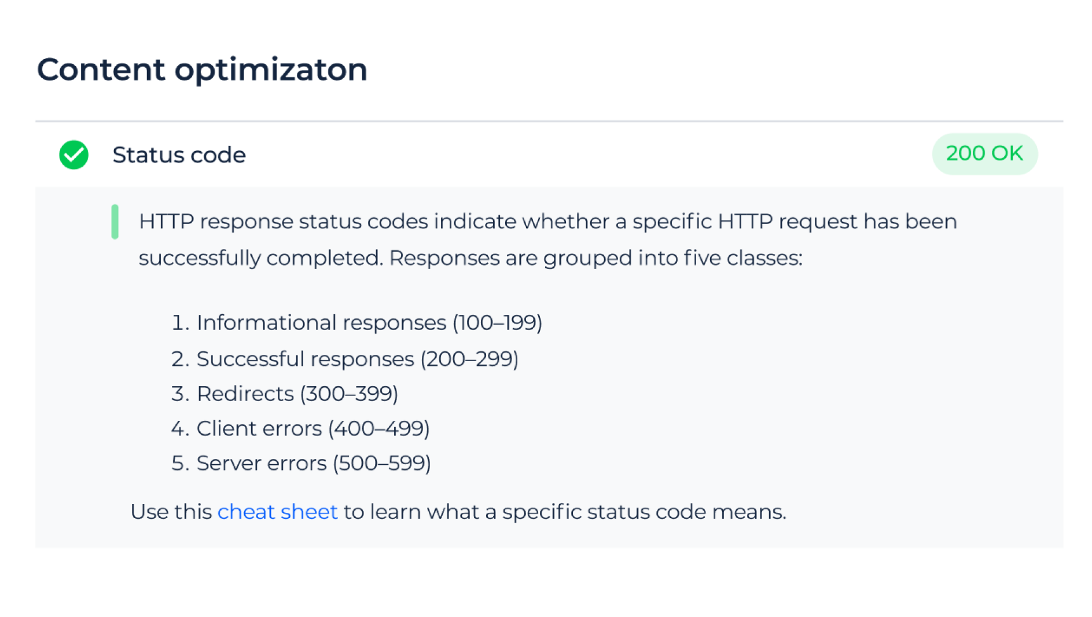Click the HTTP response status codes paragraph
The image size is (1092, 617).
click(547, 240)
